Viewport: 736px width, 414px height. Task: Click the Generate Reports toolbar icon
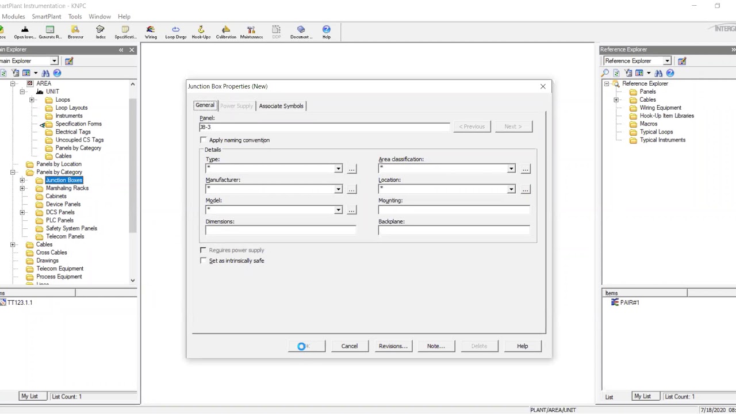click(x=50, y=32)
